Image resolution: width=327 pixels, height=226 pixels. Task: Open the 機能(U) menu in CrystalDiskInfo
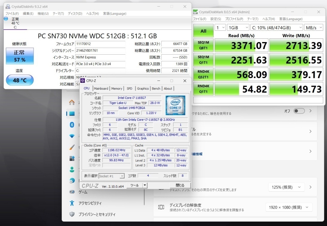(43, 13)
